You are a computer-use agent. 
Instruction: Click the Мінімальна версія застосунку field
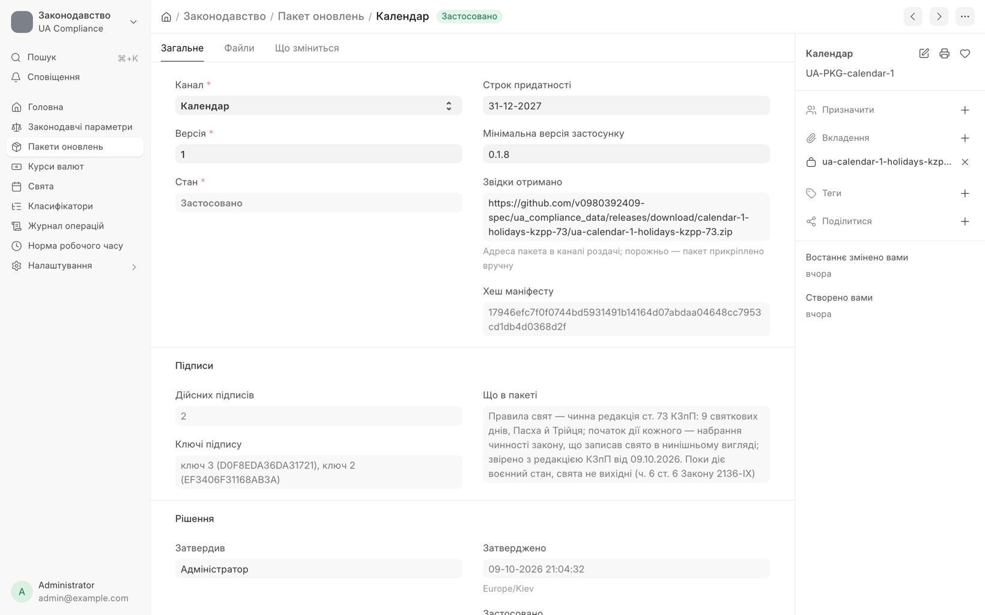point(626,154)
